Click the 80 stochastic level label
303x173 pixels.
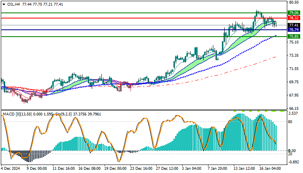pos(290,122)
